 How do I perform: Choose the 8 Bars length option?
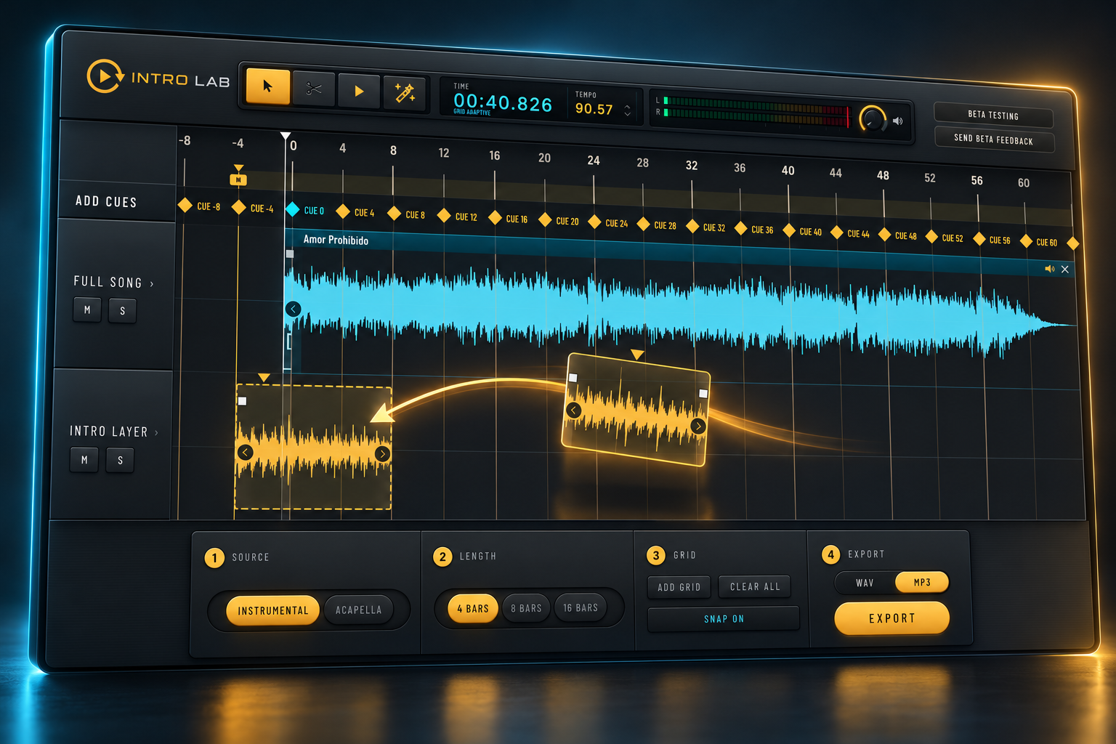click(526, 608)
